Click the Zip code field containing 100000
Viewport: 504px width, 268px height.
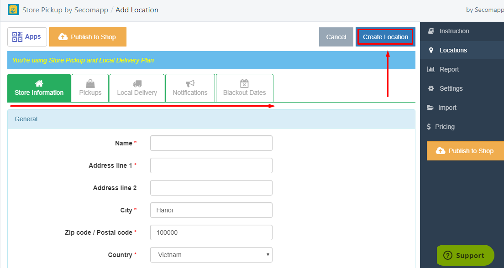211,232
